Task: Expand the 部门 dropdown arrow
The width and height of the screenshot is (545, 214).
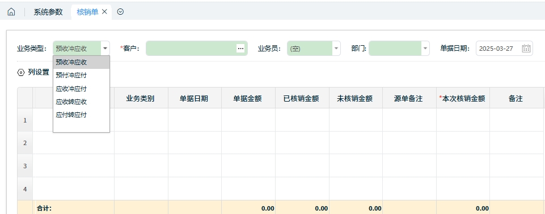Action: (x=425, y=49)
